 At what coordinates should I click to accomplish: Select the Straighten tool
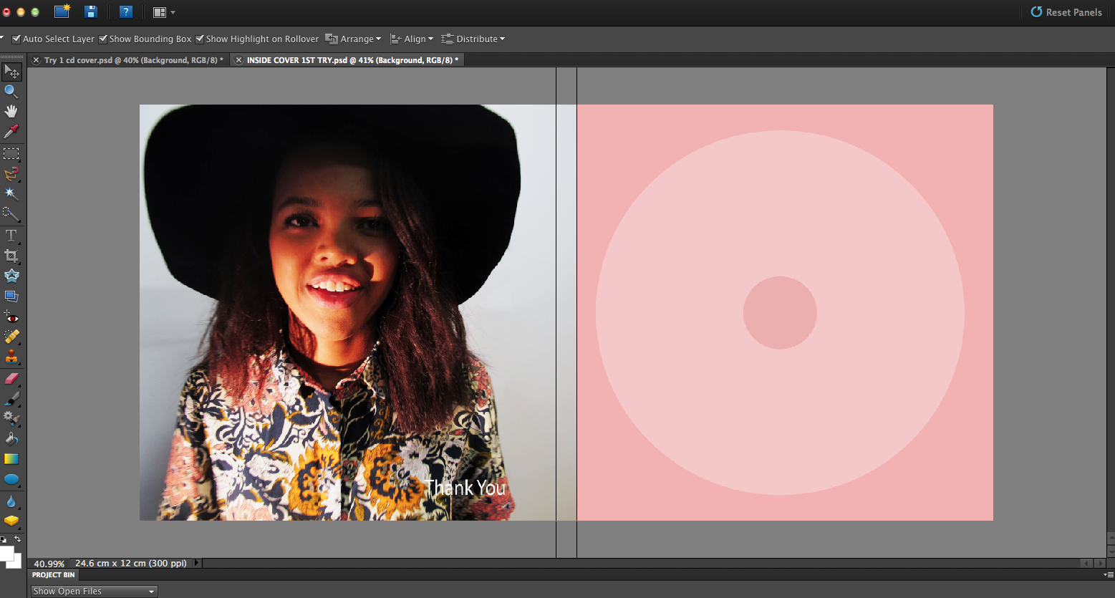[11, 296]
